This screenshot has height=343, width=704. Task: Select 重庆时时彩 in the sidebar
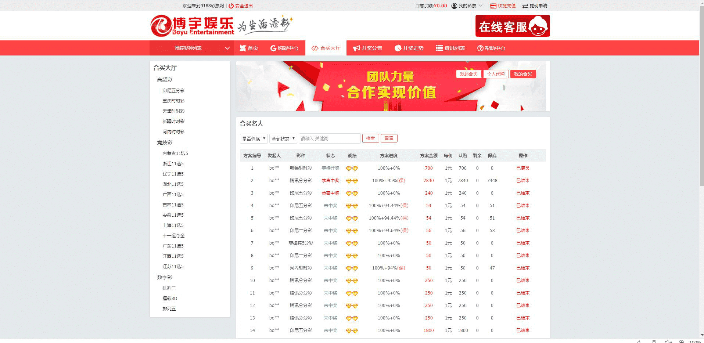(x=173, y=101)
